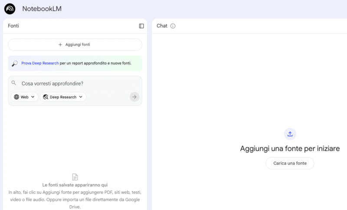Select the Fonti panel header
Image resolution: width=347 pixels, height=210 pixels.
click(x=13, y=26)
